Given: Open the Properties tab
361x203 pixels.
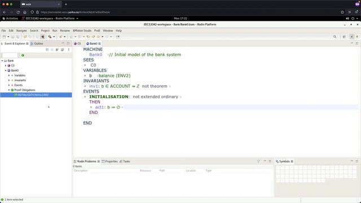Looking at the screenshot, I should [110, 161].
